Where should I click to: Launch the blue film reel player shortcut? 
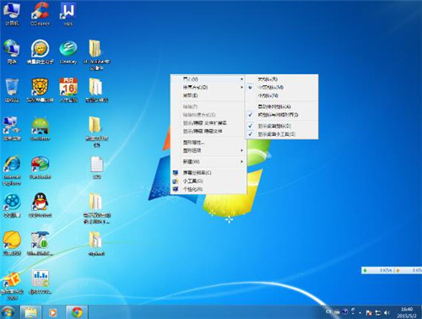(x=12, y=205)
